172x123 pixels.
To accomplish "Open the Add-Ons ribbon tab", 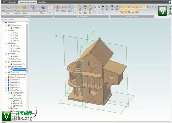I will click(43, 2).
